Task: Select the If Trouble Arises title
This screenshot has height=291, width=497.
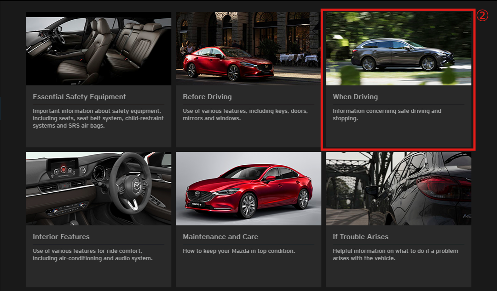Action: pos(360,237)
